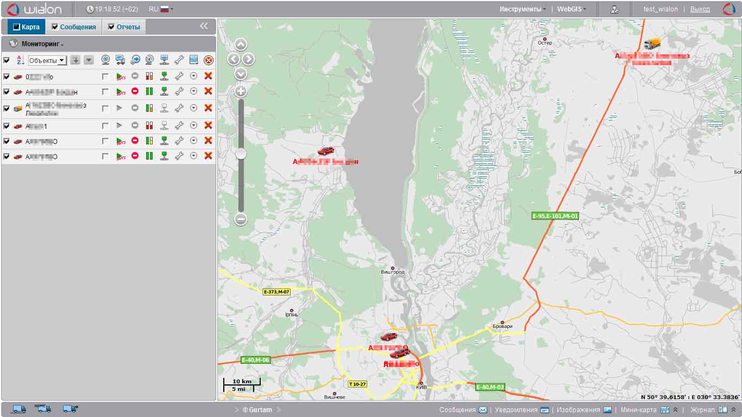
Task: Delete the last unit with red X
Action: coord(207,156)
